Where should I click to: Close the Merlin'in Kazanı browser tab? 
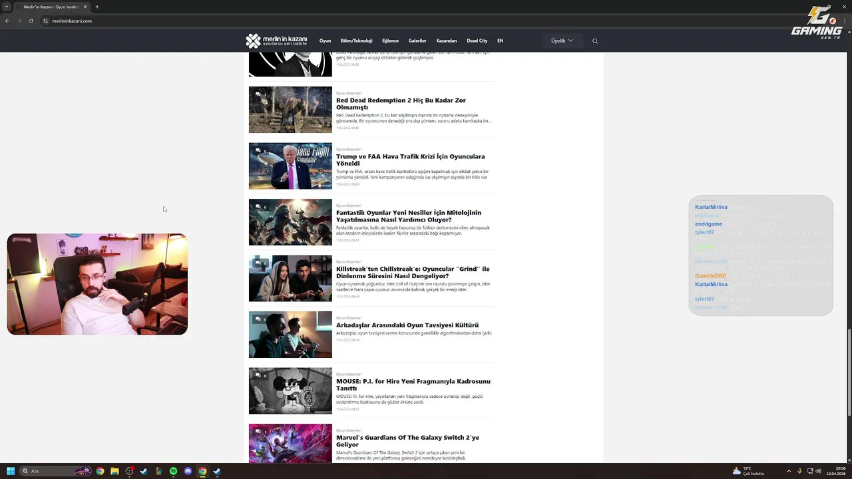point(85,7)
